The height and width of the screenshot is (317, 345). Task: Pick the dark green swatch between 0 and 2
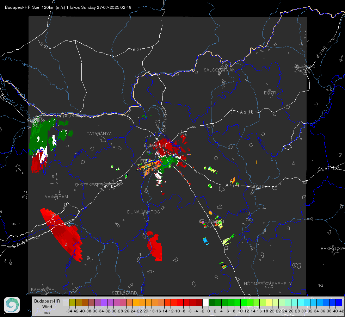212,302
